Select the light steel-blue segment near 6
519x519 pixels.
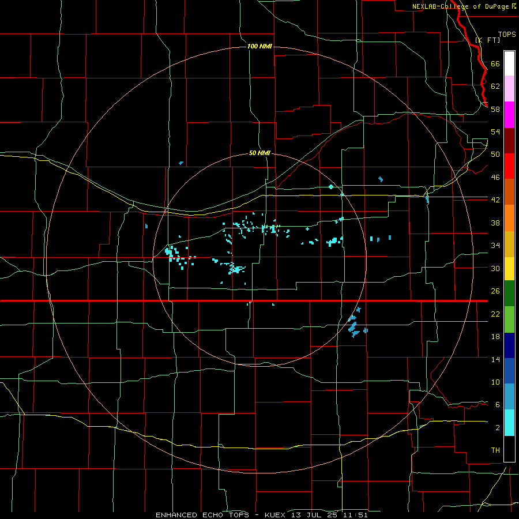click(x=509, y=397)
